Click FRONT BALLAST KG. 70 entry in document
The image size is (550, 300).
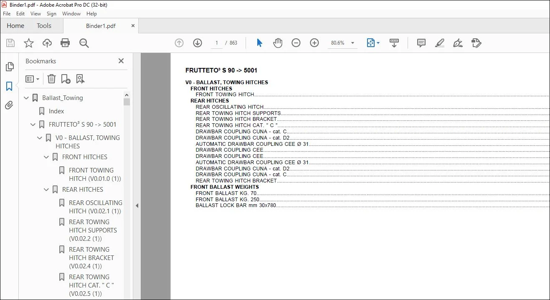pyautogui.click(x=226, y=193)
